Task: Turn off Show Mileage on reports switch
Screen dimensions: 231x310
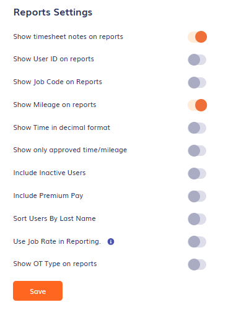Action: [197, 105]
